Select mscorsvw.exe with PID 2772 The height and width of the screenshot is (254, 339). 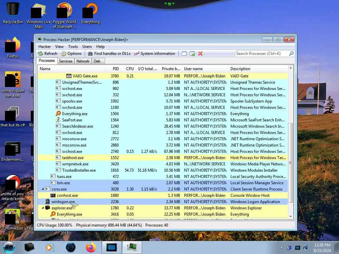(x=163, y=139)
